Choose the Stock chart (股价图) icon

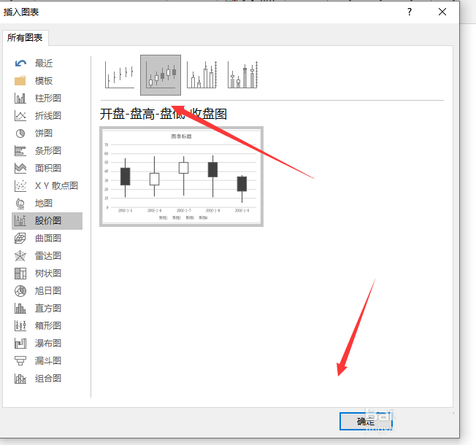pyautogui.click(x=20, y=221)
